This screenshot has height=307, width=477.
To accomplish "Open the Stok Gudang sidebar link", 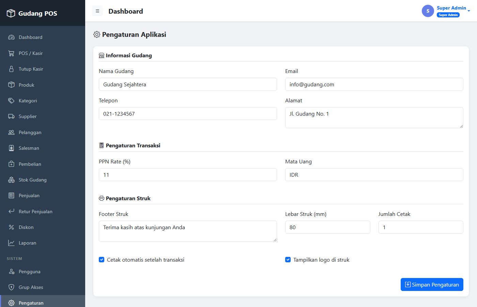I will [x=43, y=180].
